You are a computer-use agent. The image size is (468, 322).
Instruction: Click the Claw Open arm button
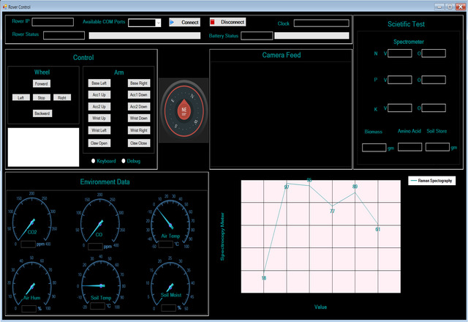coord(99,143)
